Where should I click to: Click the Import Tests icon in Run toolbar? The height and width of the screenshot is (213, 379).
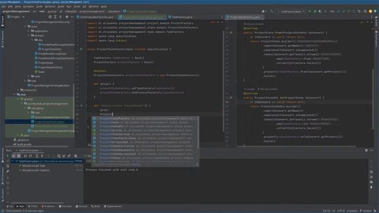(x=64, y=156)
